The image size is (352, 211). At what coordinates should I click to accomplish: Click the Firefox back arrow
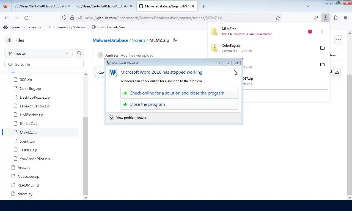(7, 18)
